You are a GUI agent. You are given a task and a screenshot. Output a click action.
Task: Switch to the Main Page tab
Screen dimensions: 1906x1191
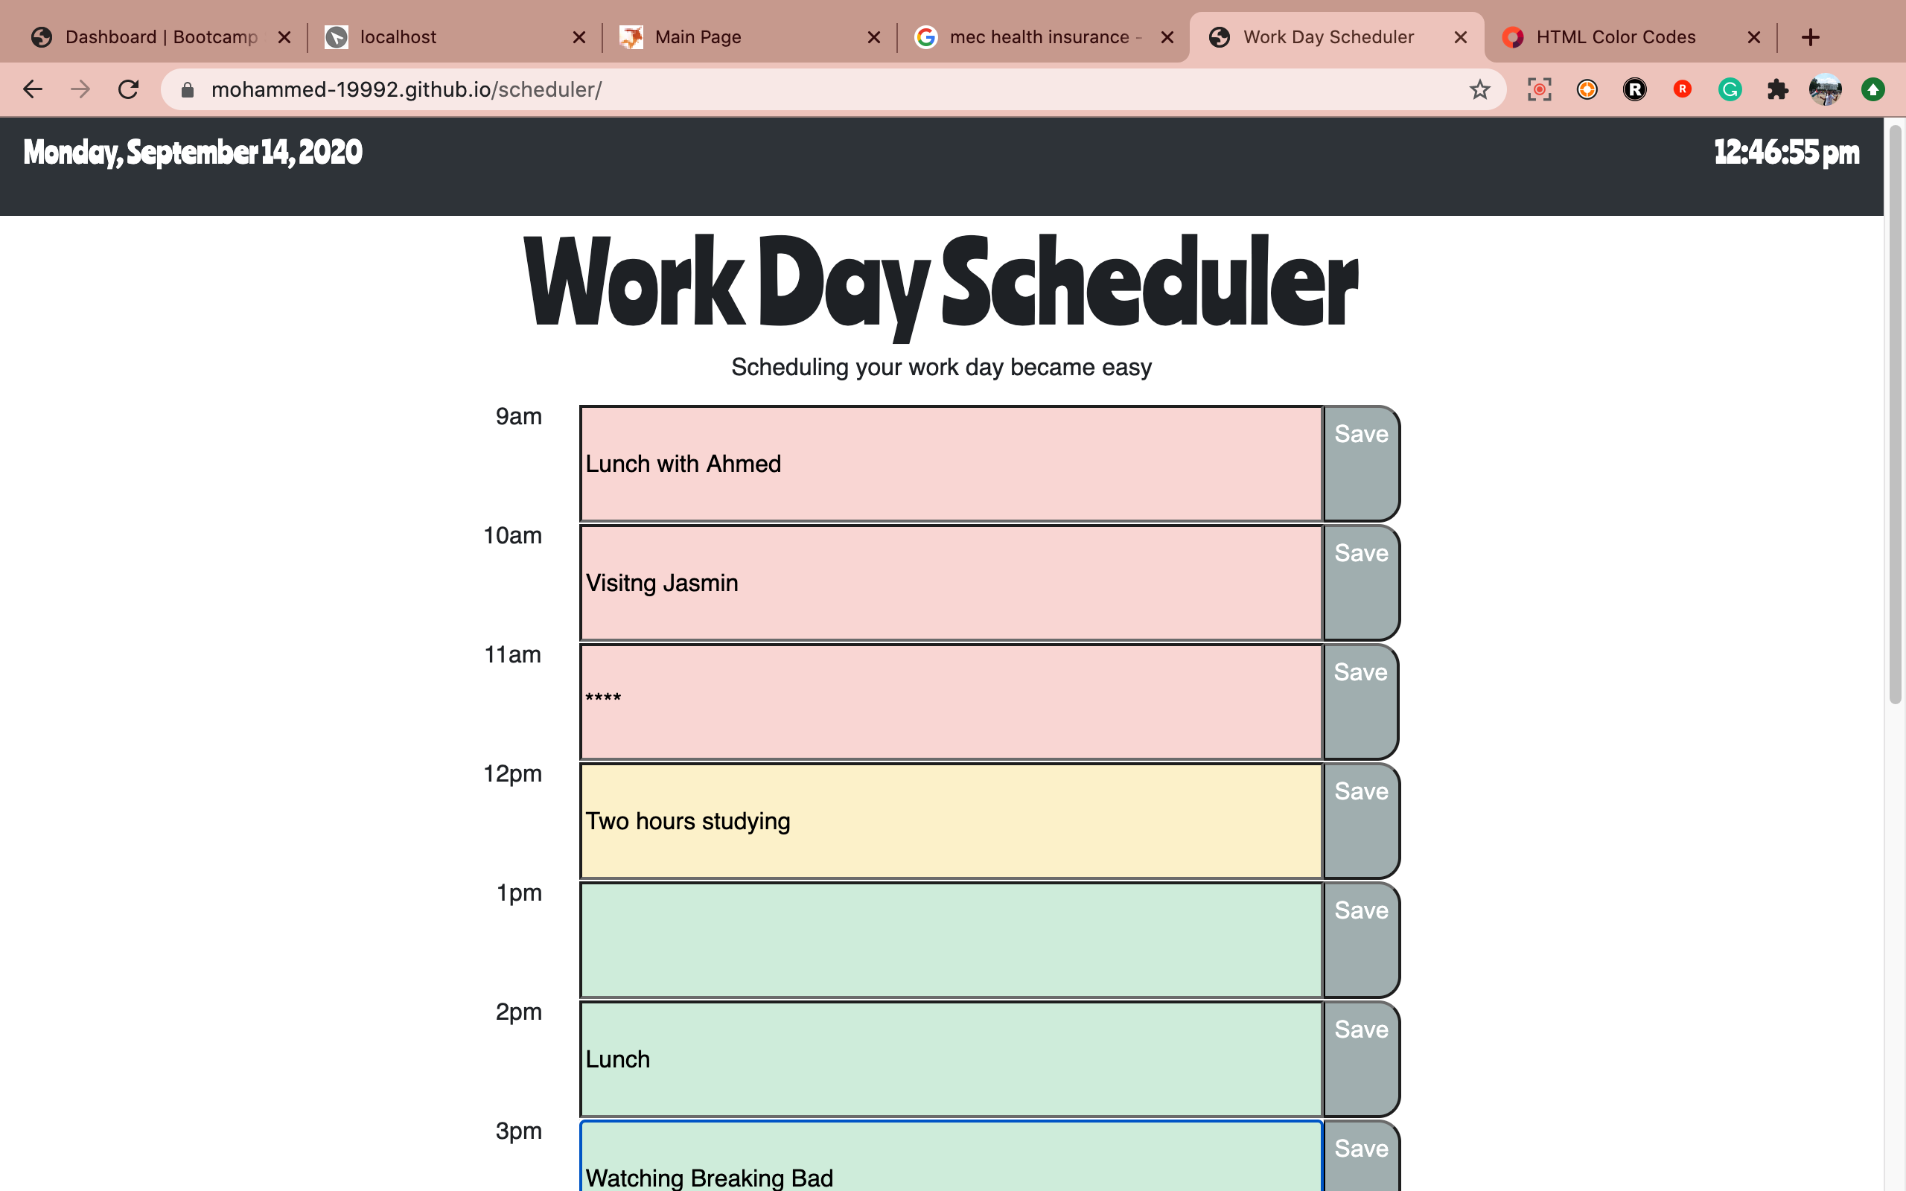tap(696, 36)
